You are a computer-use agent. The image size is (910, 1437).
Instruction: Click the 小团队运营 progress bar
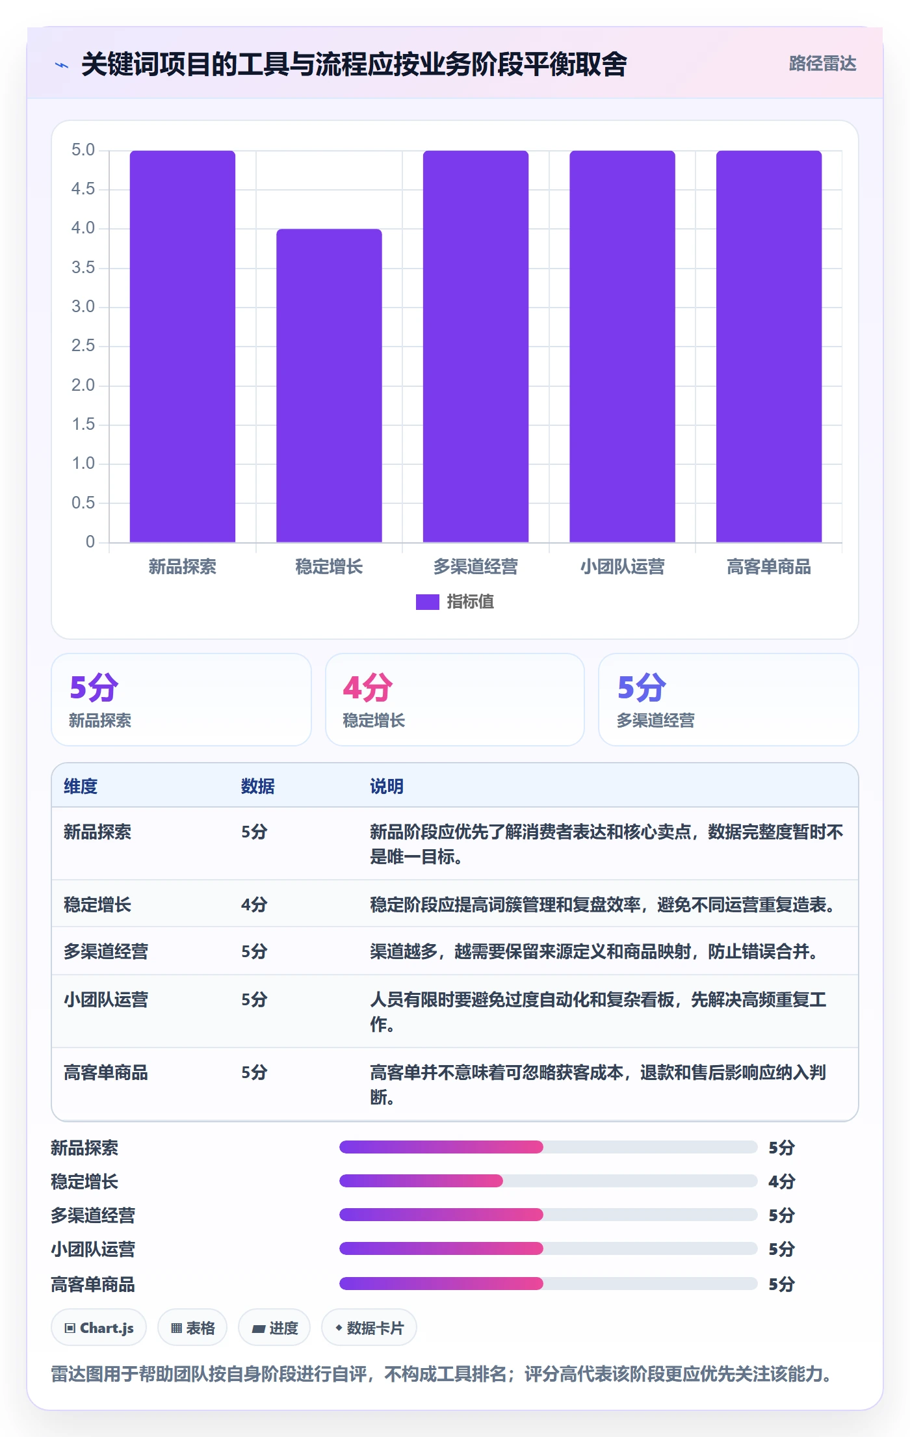tap(548, 1248)
